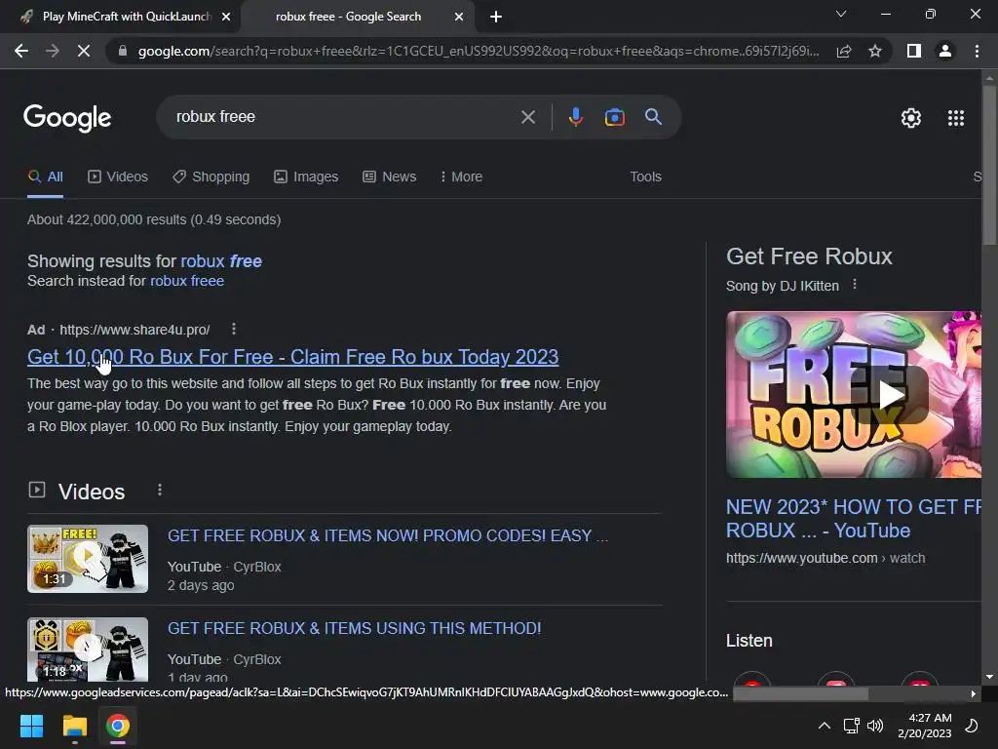Screen dimensions: 998x749
Task: Switch to Videos results tab
Action: [x=118, y=177]
